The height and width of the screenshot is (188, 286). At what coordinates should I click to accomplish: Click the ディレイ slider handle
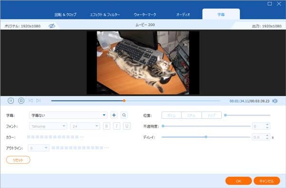[x=206, y=137]
